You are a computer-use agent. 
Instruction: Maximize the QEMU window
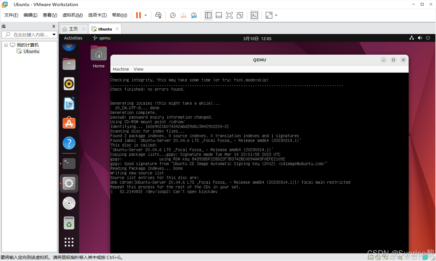(393, 60)
